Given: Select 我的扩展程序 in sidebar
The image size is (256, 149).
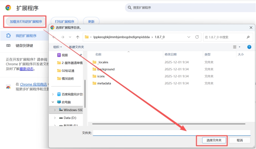Looking at the screenshot, I should point(26,36).
